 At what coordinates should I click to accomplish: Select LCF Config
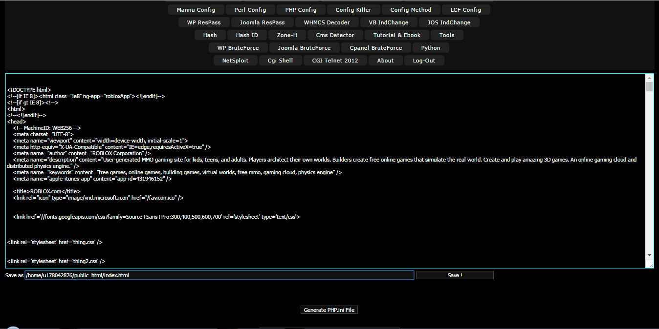(x=465, y=9)
